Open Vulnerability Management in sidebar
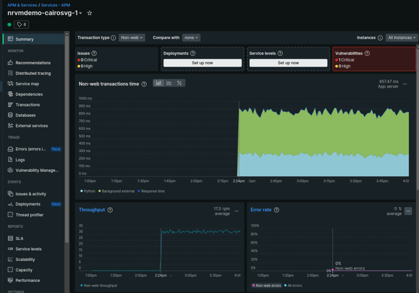 pyautogui.click(x=34, y=170)
